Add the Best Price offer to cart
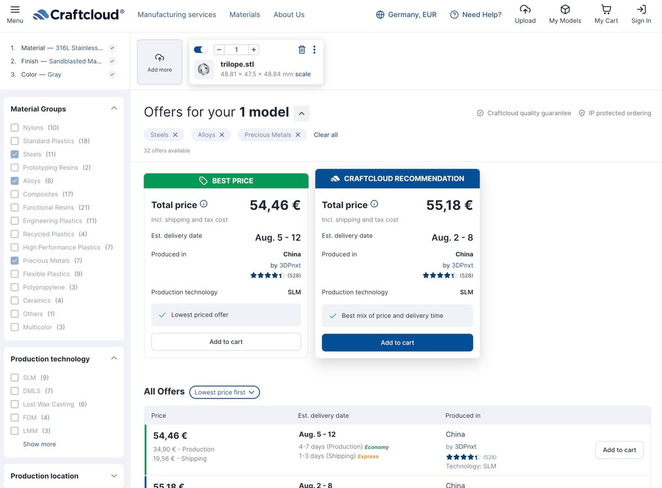The height and width of the screenshot is (488, 662). [226, 342]
